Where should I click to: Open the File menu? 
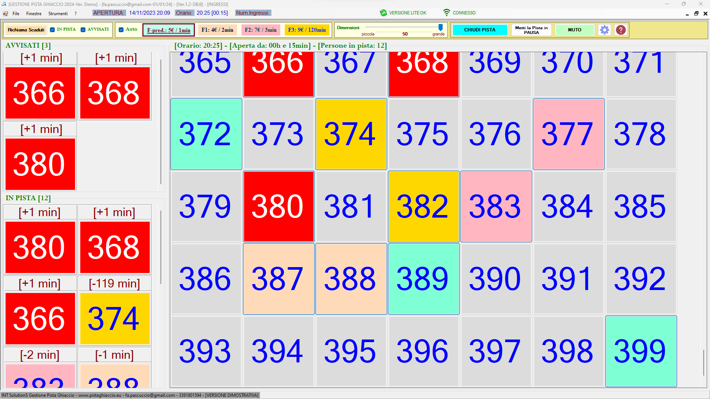click(x=16, y=14)
